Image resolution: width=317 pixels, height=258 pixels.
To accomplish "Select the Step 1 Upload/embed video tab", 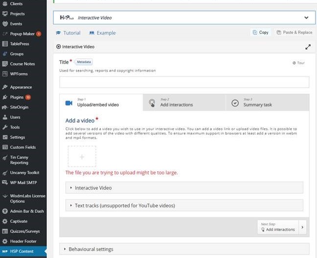I will click(x=101, y=103).
